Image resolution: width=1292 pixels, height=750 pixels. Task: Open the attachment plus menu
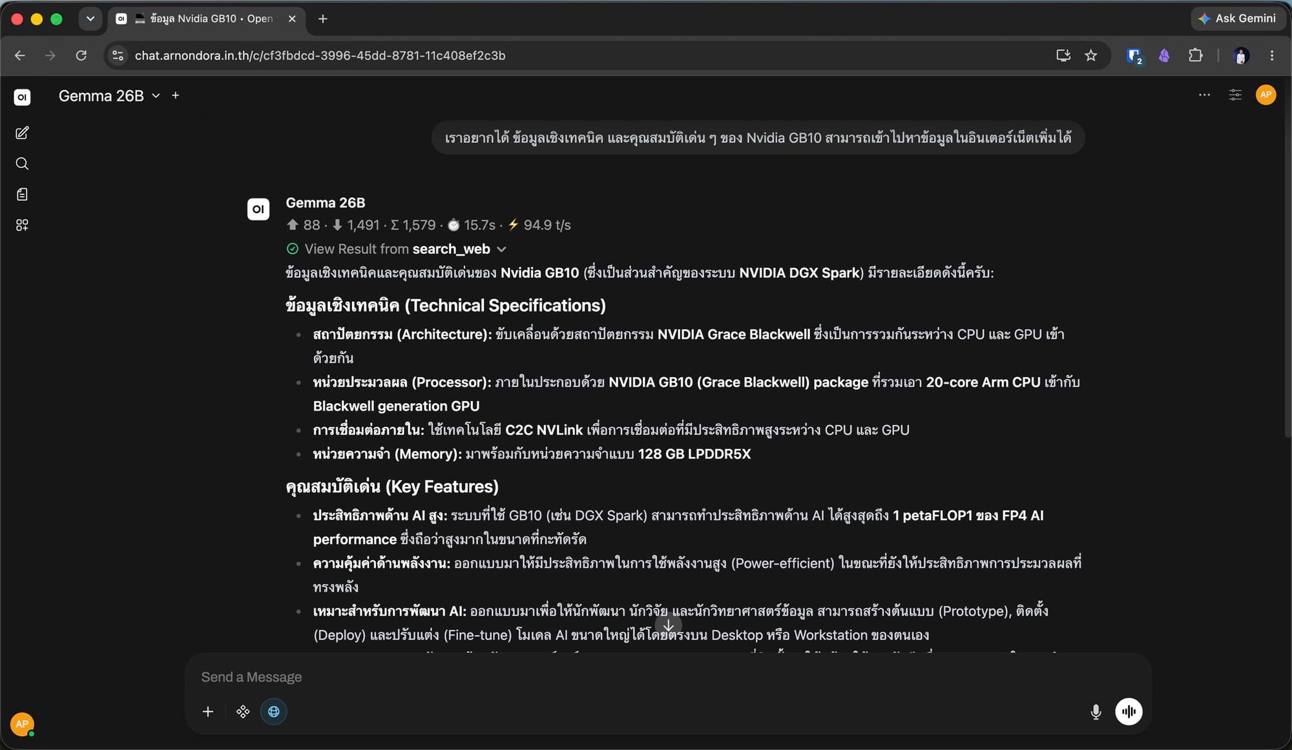coord(207,711)
